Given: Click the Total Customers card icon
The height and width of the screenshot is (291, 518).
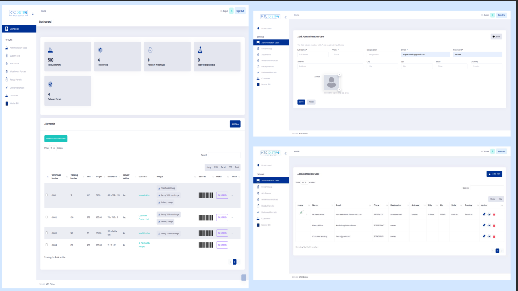Looking at the screenshot, I should click(51, 50).
